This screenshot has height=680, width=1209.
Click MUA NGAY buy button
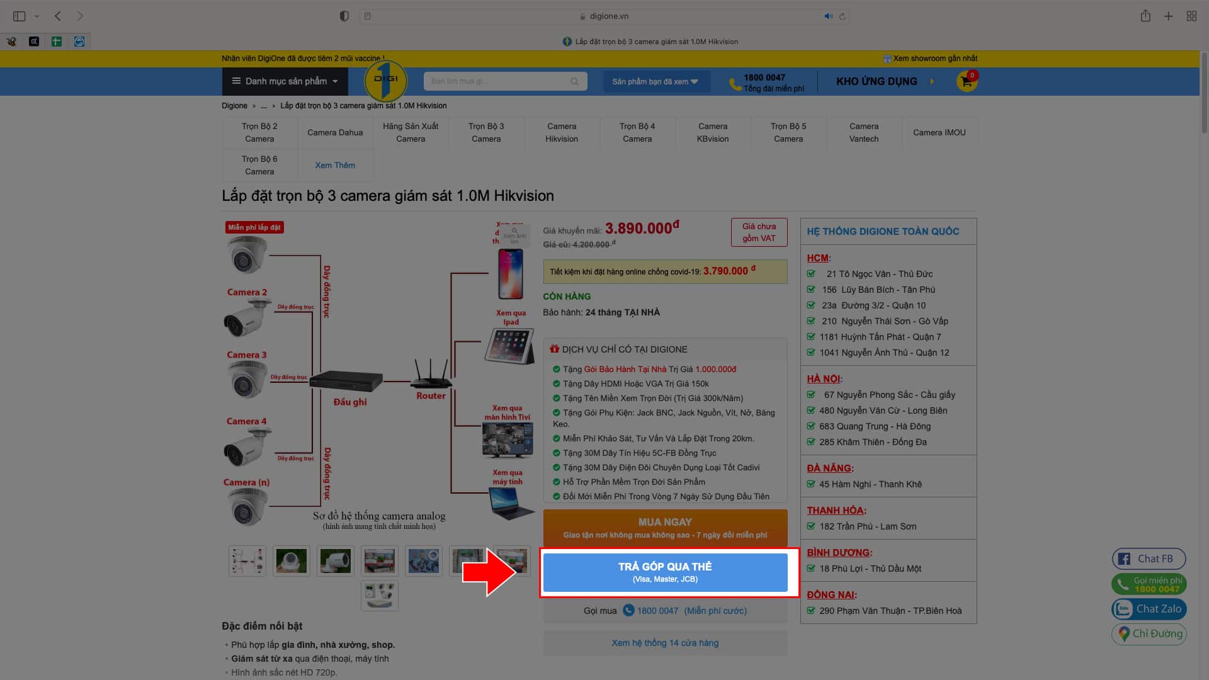pyautogui.click(x=665, y=528)
